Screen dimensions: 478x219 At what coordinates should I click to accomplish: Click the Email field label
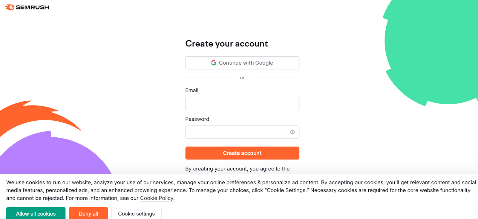tap(191, 90)
